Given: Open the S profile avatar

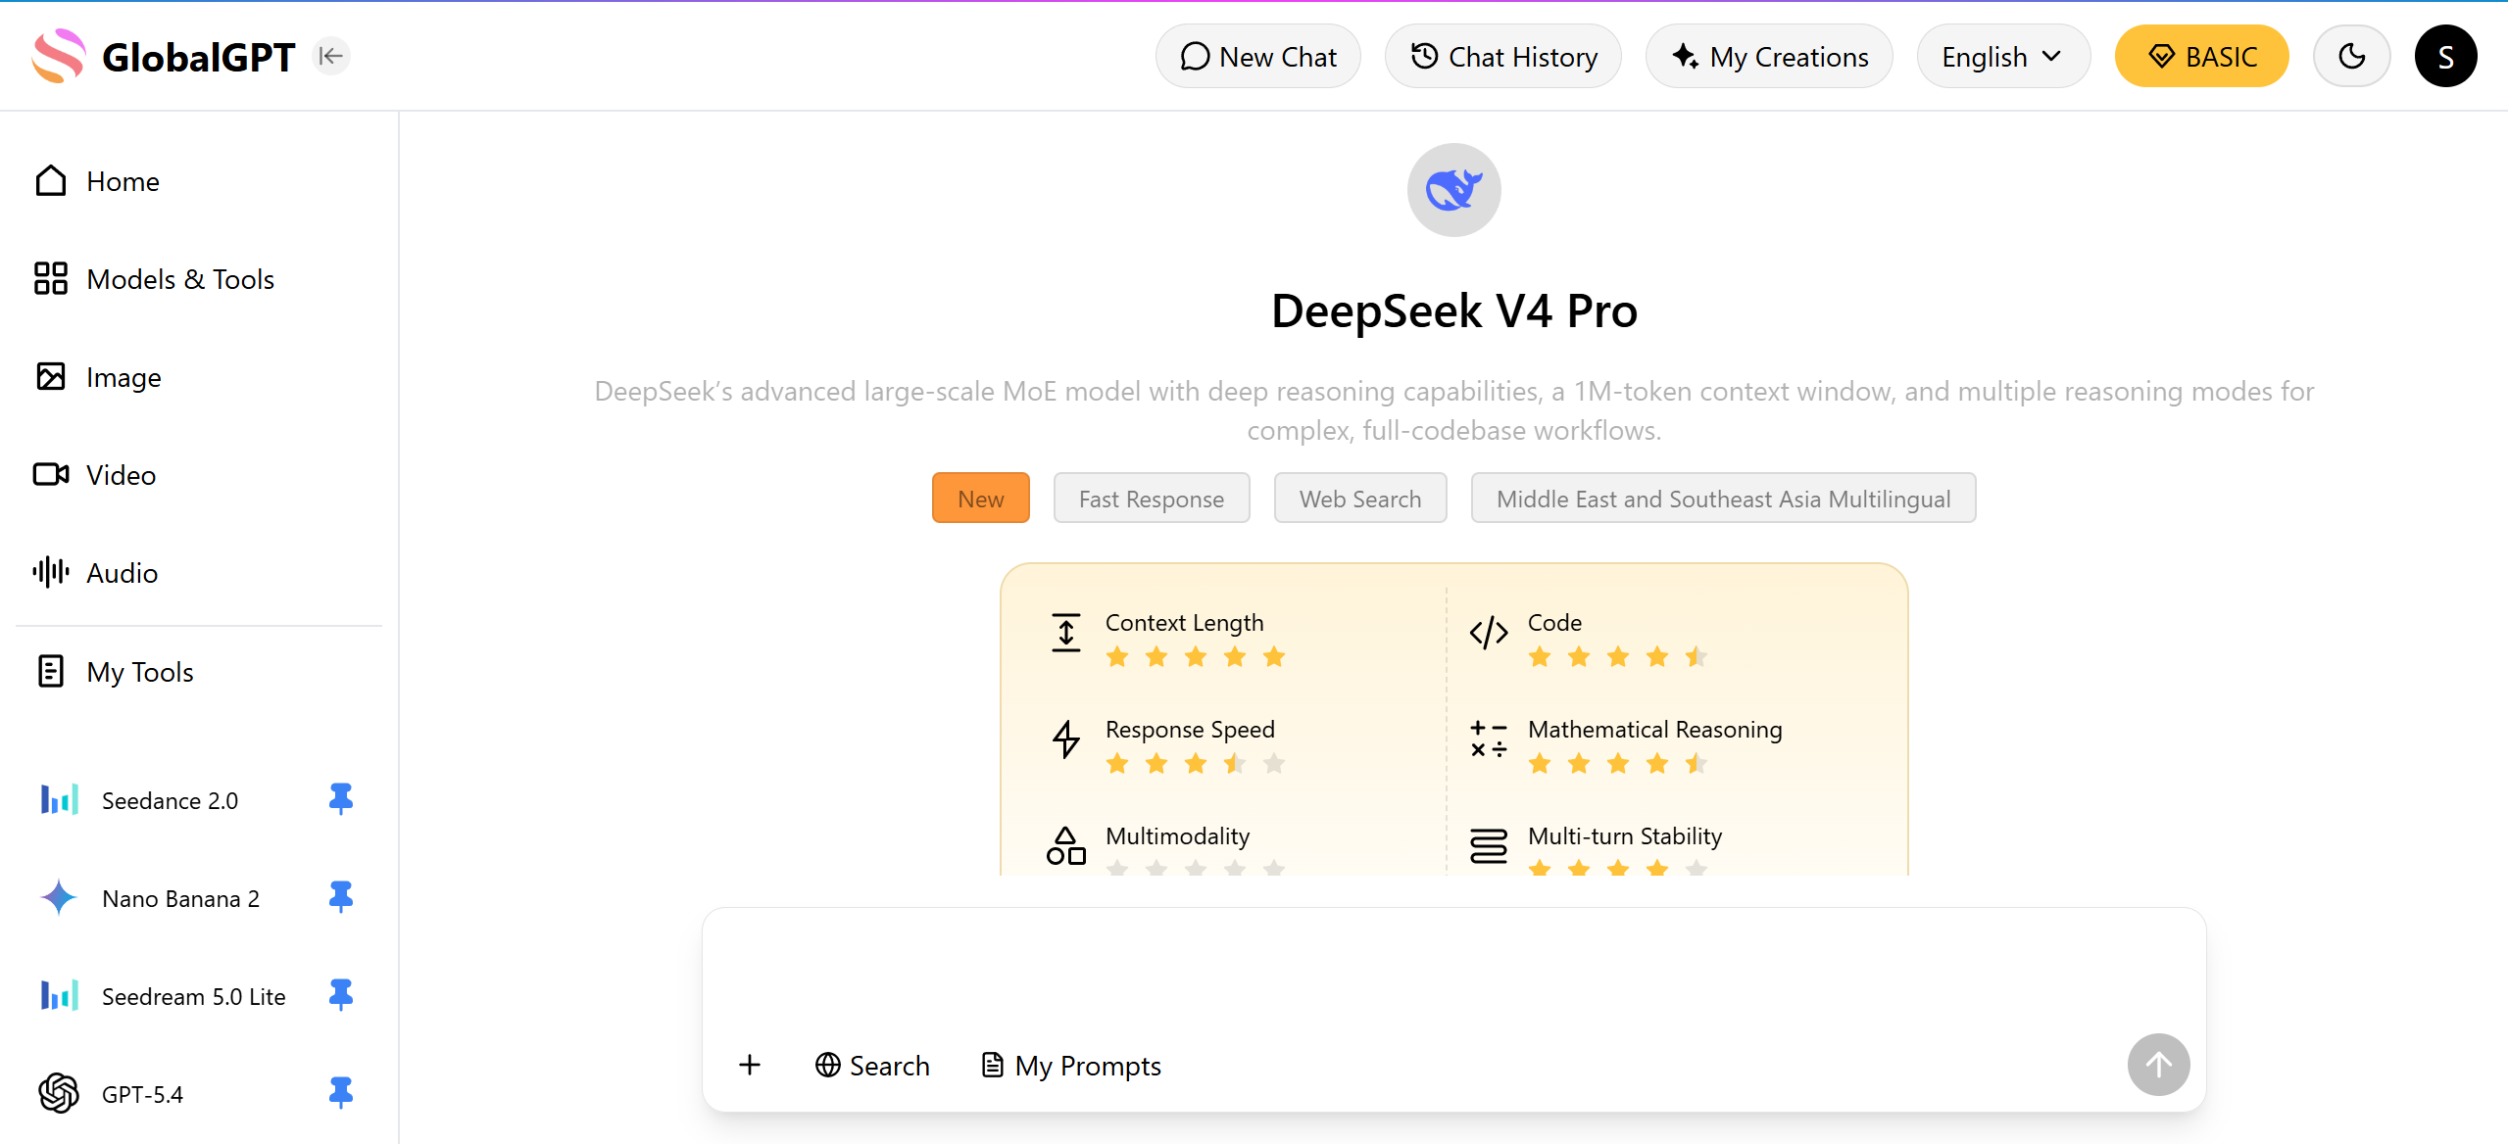Looking at the screenshot, I should [2444, 57].
